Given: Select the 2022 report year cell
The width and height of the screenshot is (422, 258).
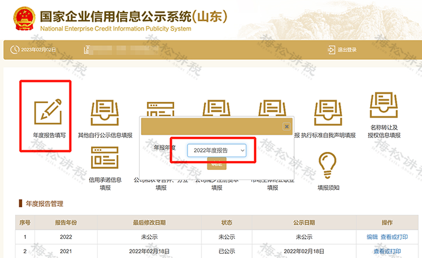Looking at the screenshot, I should pos(66,237).
